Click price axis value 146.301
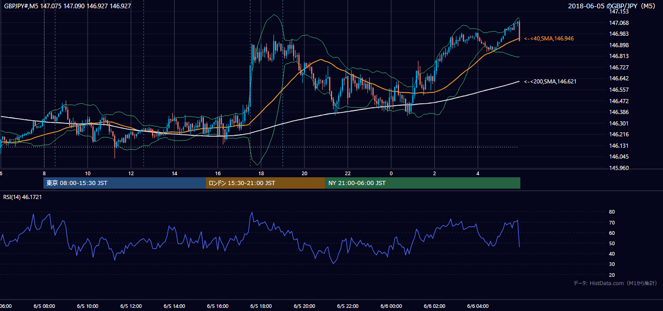663x311 pixels. click(x=619, y=123)
